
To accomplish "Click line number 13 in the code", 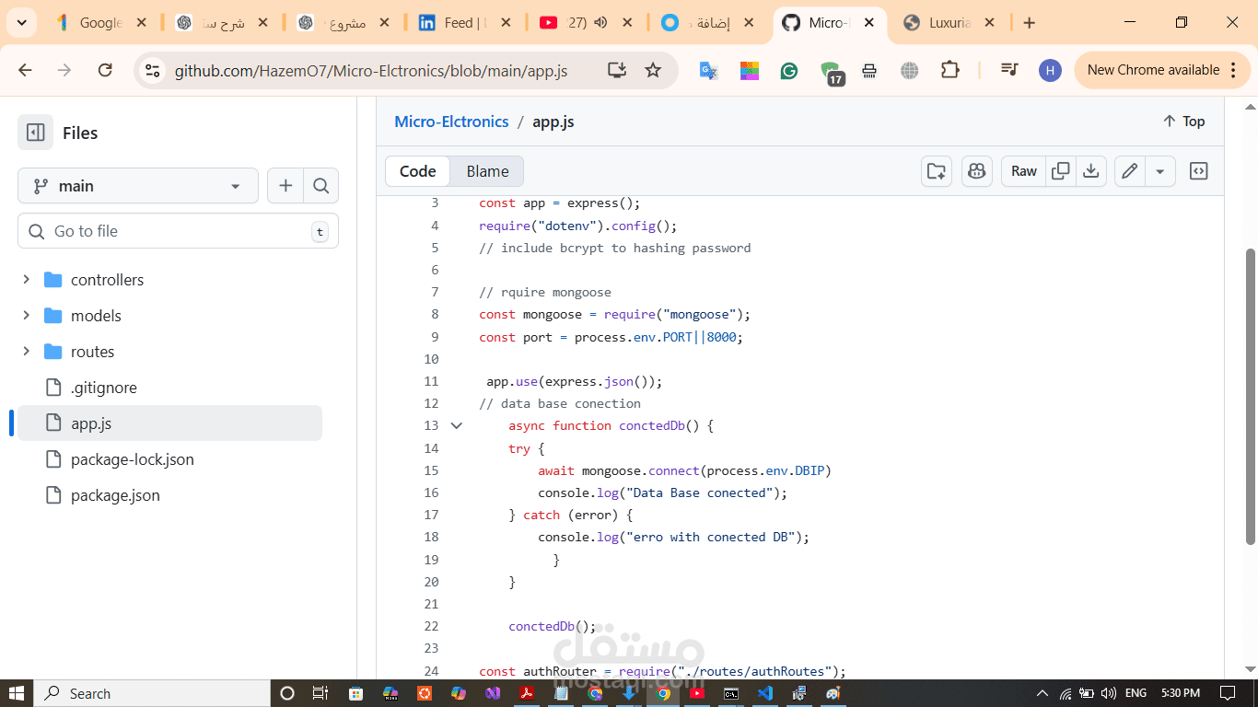I will (x=431, y=425).
